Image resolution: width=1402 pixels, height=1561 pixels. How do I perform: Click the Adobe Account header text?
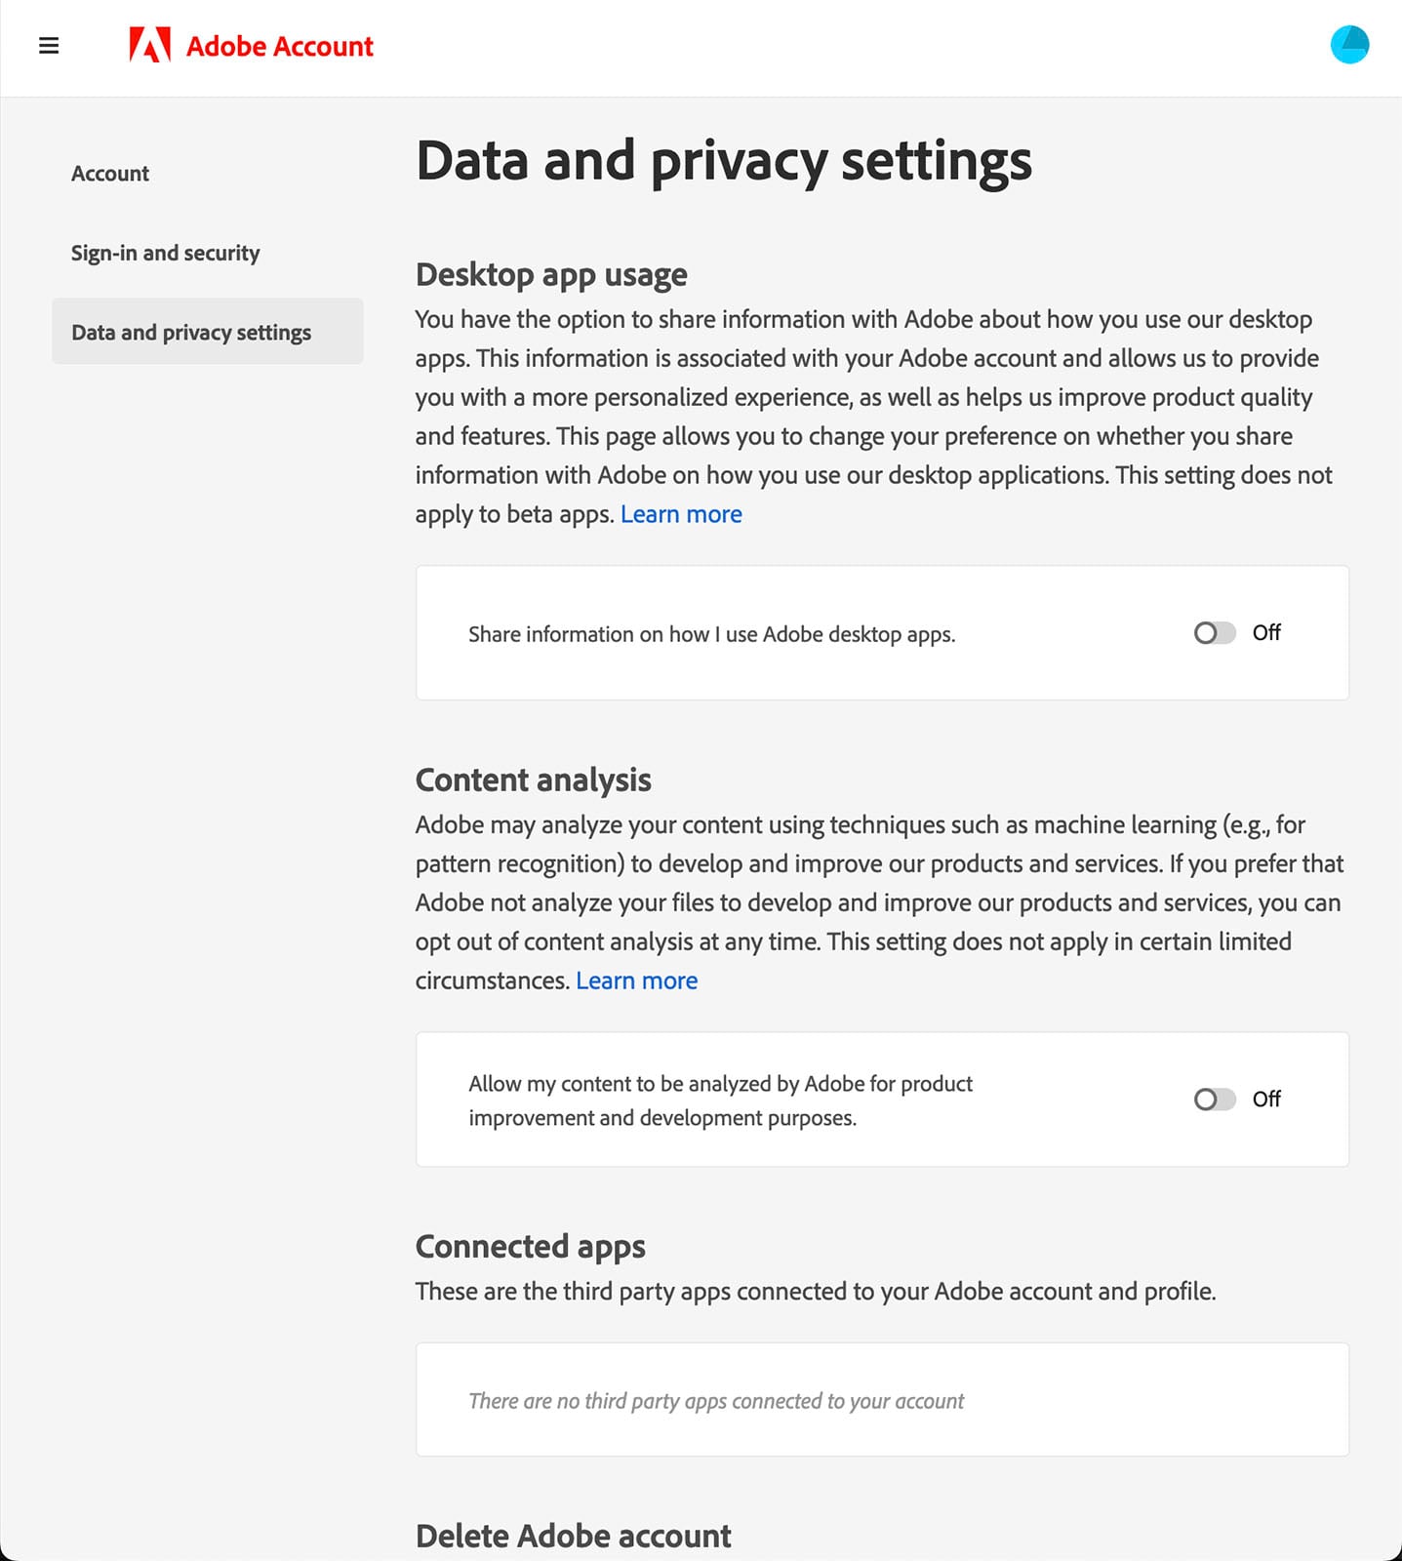coord(280,46)
